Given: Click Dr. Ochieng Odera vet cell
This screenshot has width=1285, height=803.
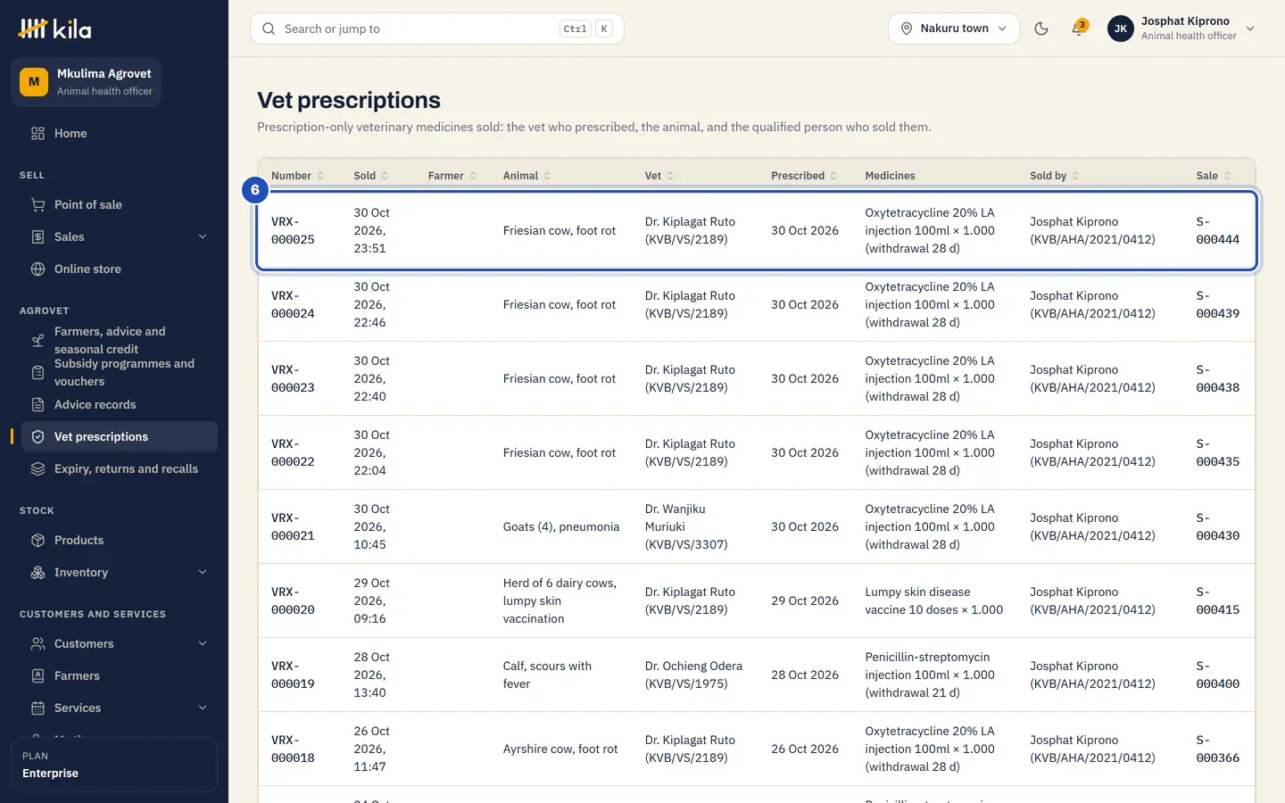Looking at the screenshot, I should pos(693,675).
